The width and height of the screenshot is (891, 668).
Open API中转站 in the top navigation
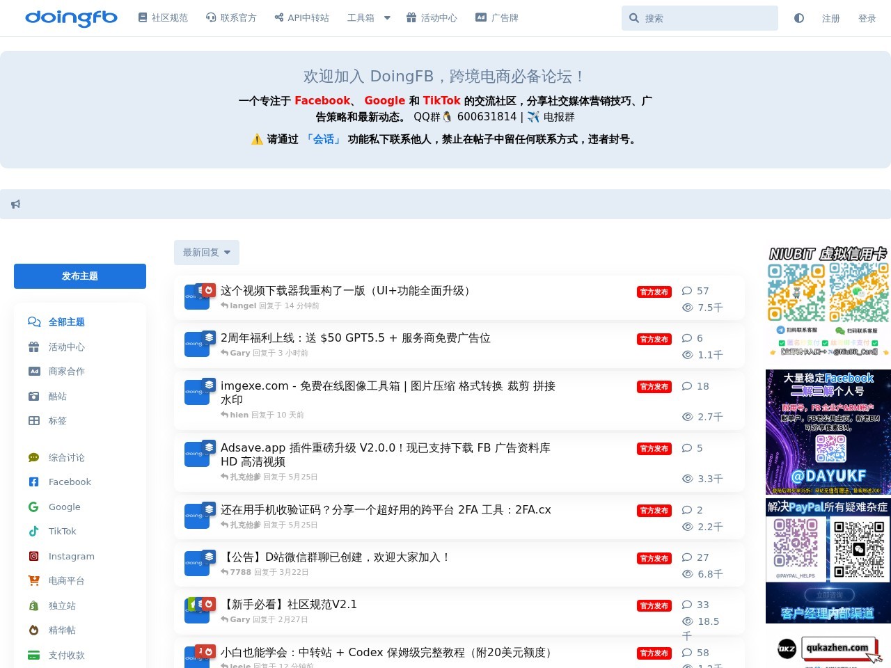point(301,18)
